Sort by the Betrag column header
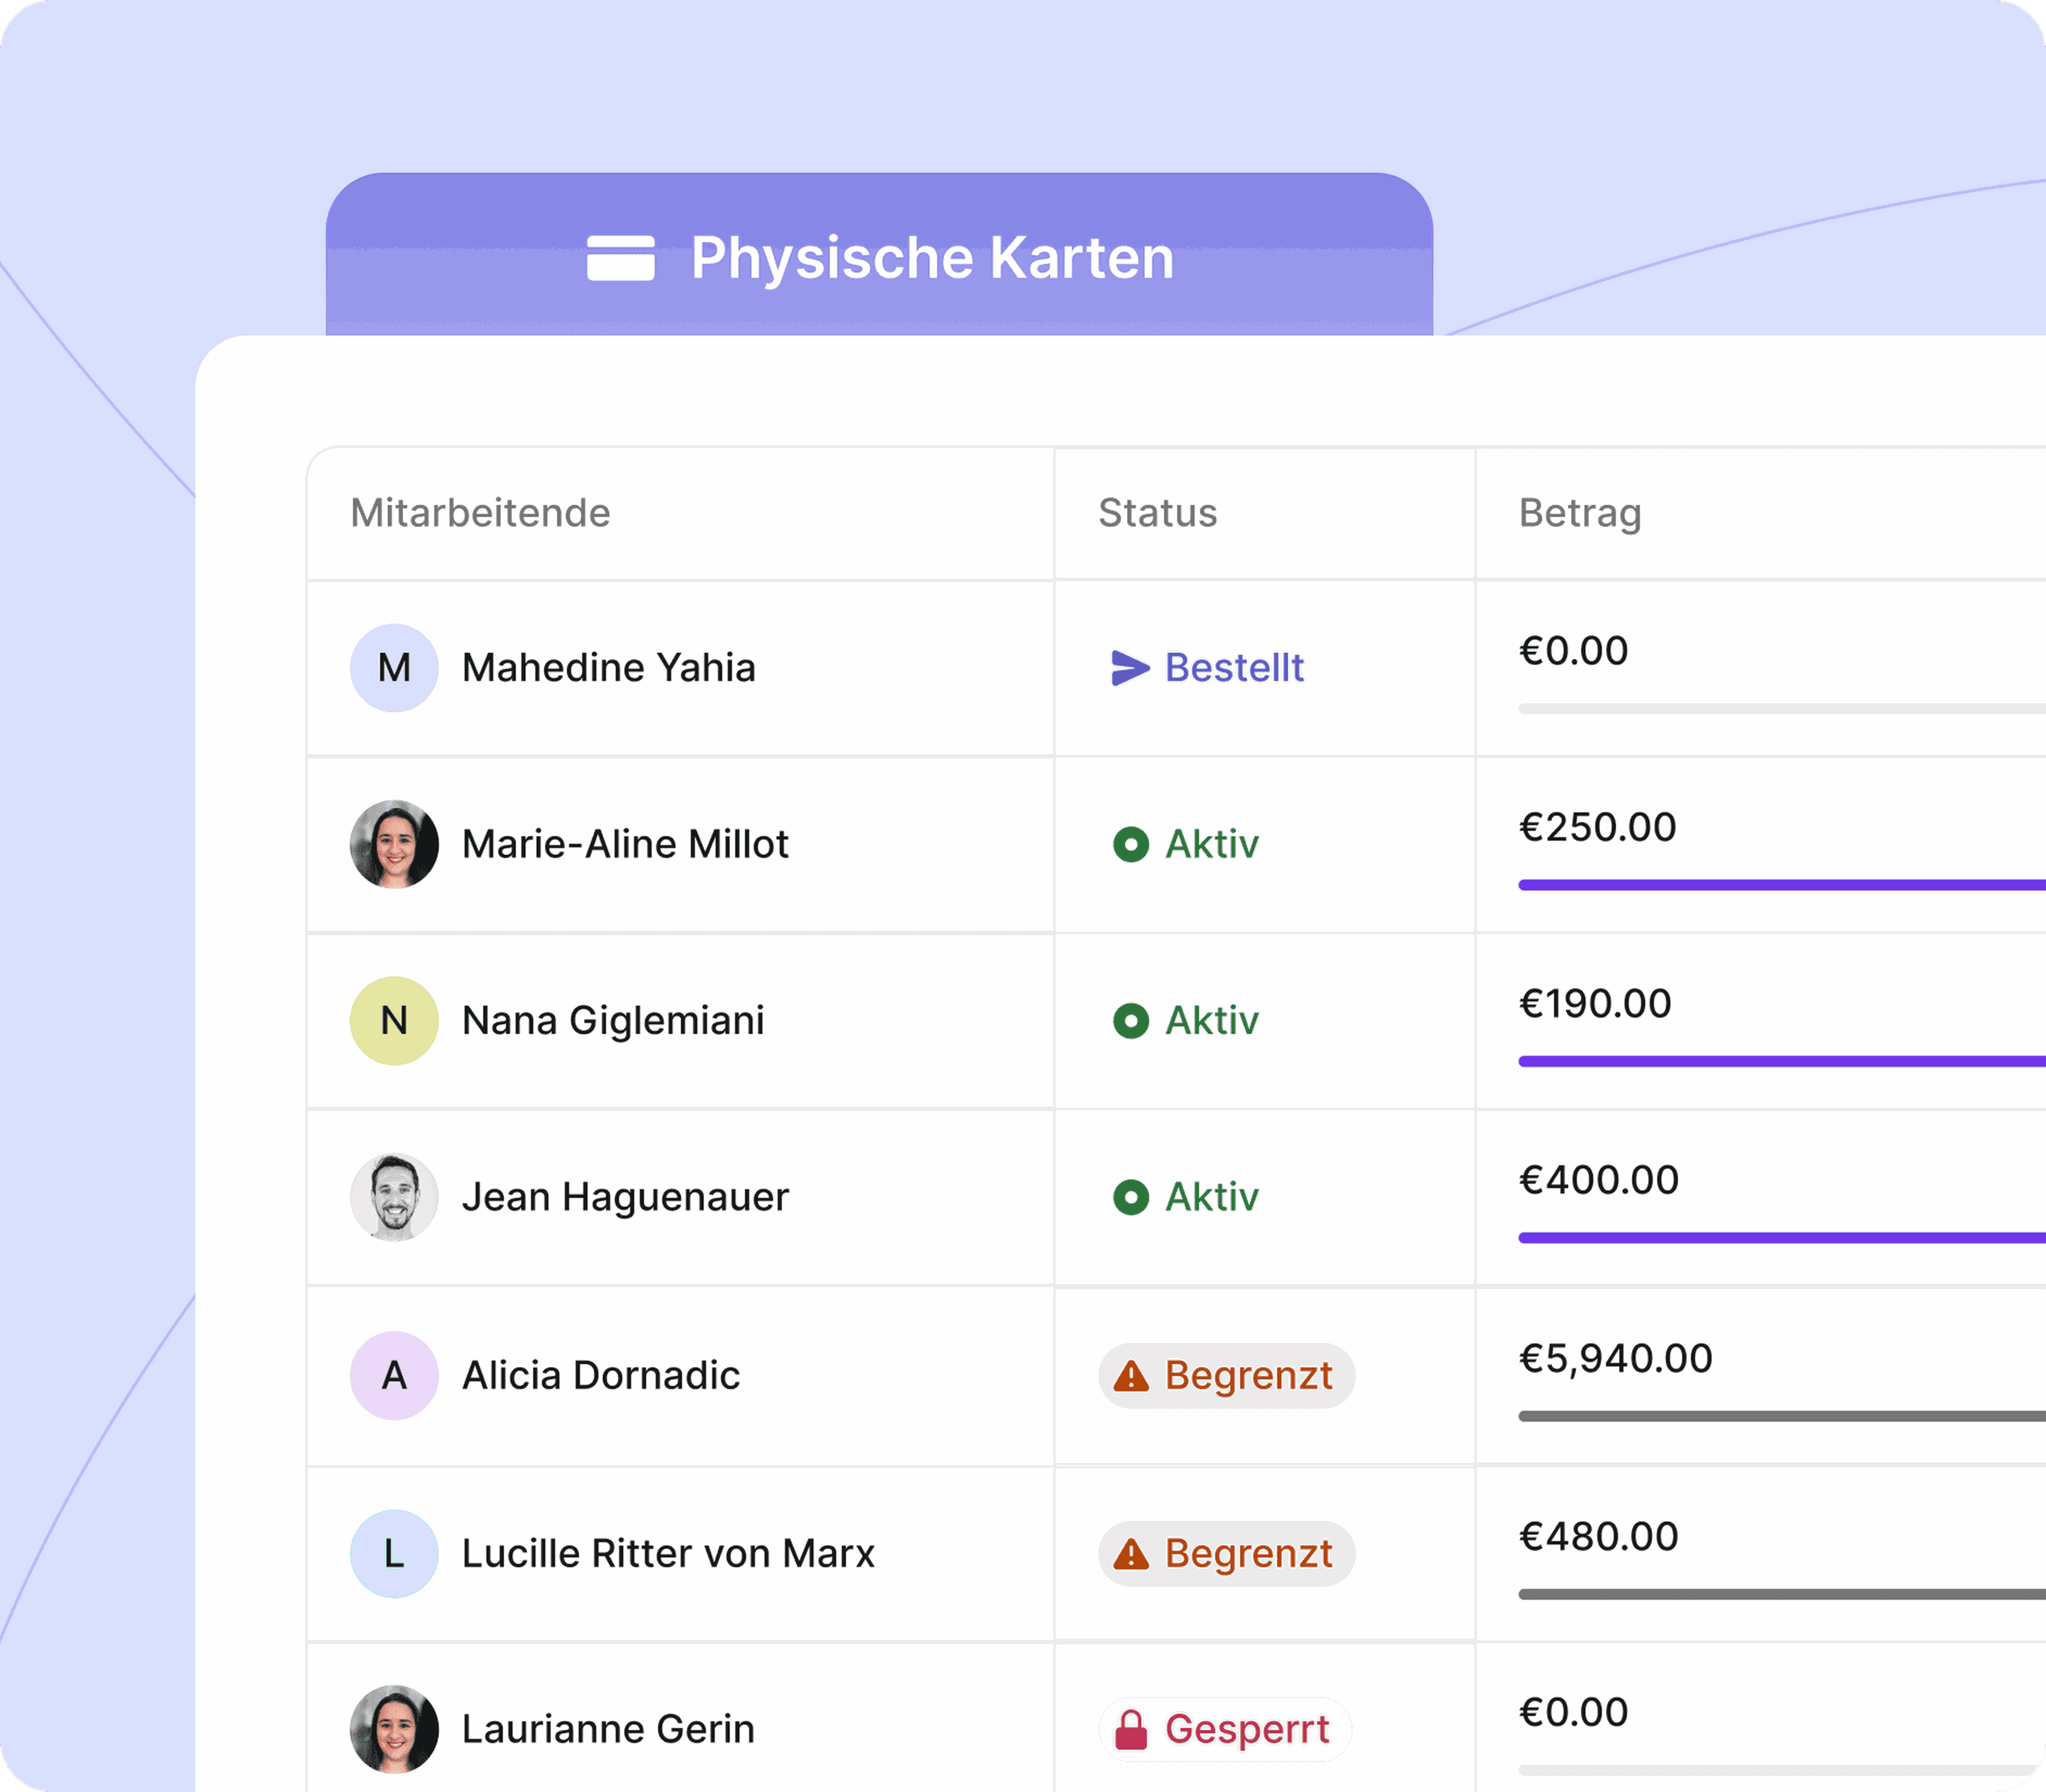Screen dimensions: 2046x1792 pyautogui.click(x=1580, y=514)
